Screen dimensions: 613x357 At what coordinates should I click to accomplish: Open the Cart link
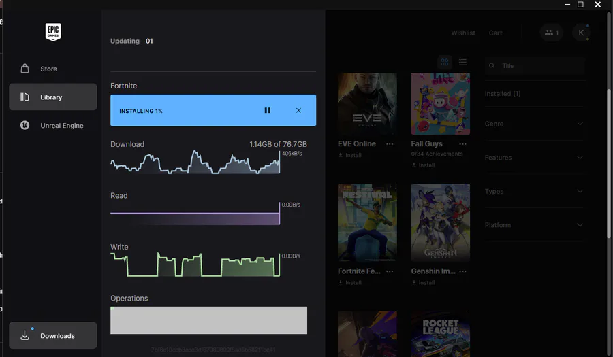pos(495,33)
